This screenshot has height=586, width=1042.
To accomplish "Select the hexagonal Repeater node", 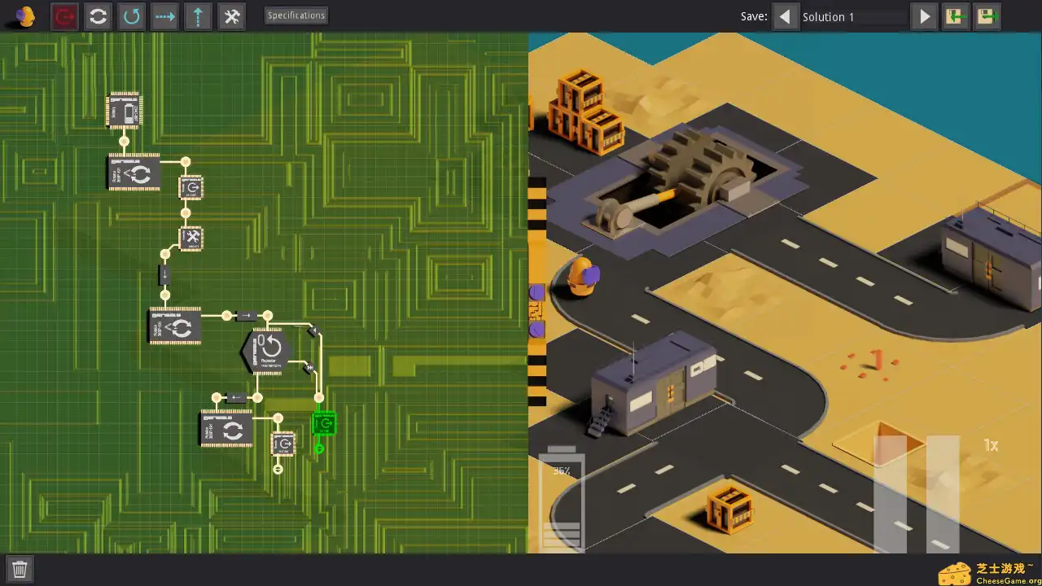I will click(266, 350).
